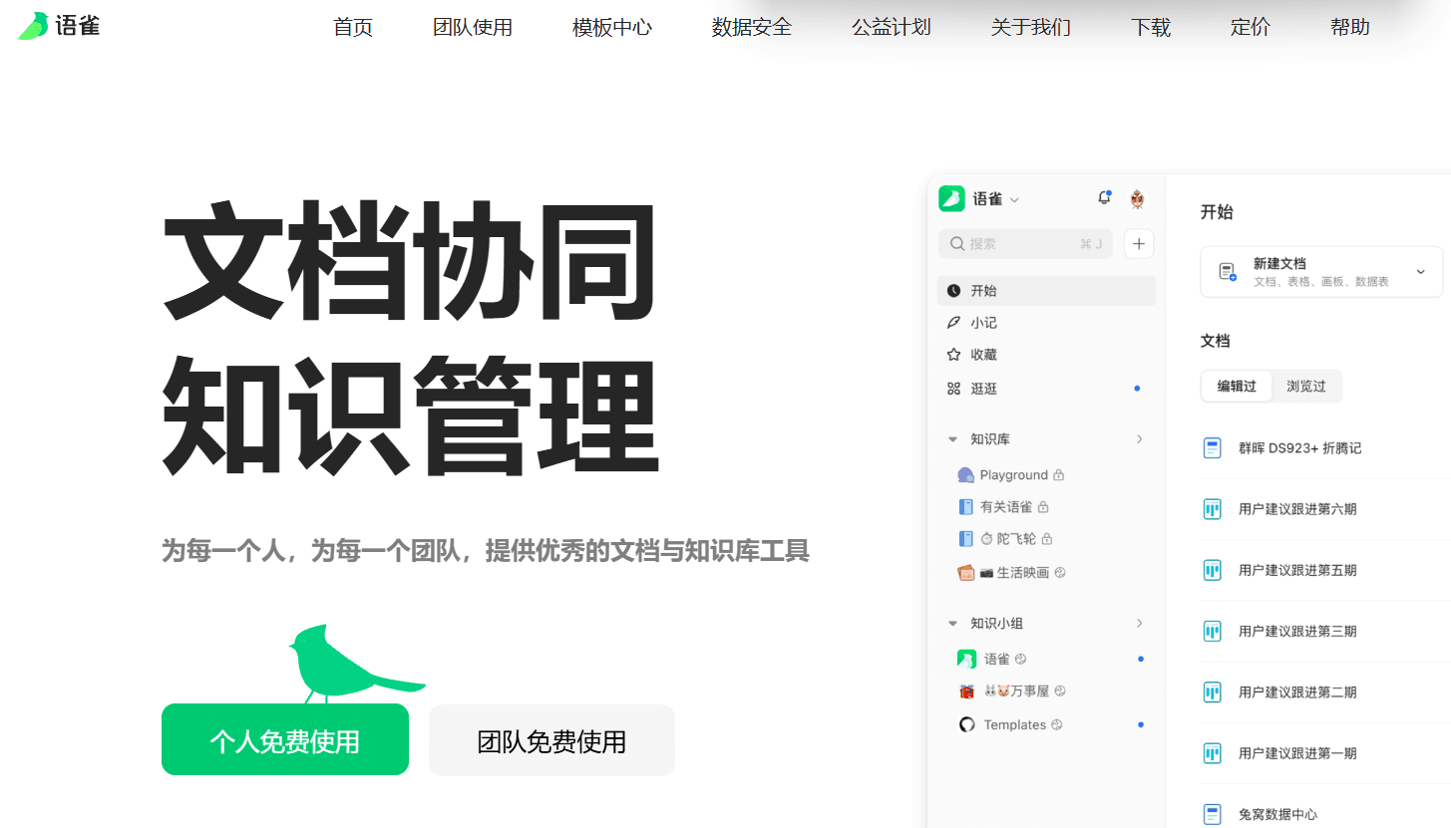Click the plus button beside the search box
The height and width of the screenshot is (828, 1451).
coord(1139,243)
